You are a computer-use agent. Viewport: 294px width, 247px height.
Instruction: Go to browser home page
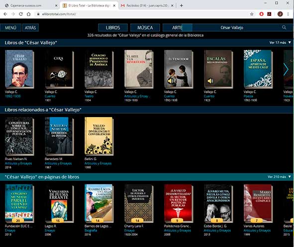click(28, 14)
